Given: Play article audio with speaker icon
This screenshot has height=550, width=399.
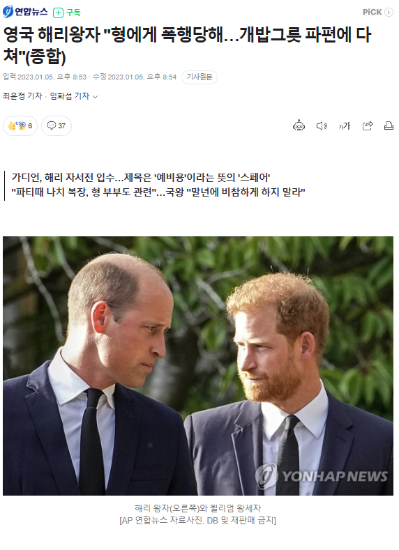Looking at the screenshot, I should (322, 125).
